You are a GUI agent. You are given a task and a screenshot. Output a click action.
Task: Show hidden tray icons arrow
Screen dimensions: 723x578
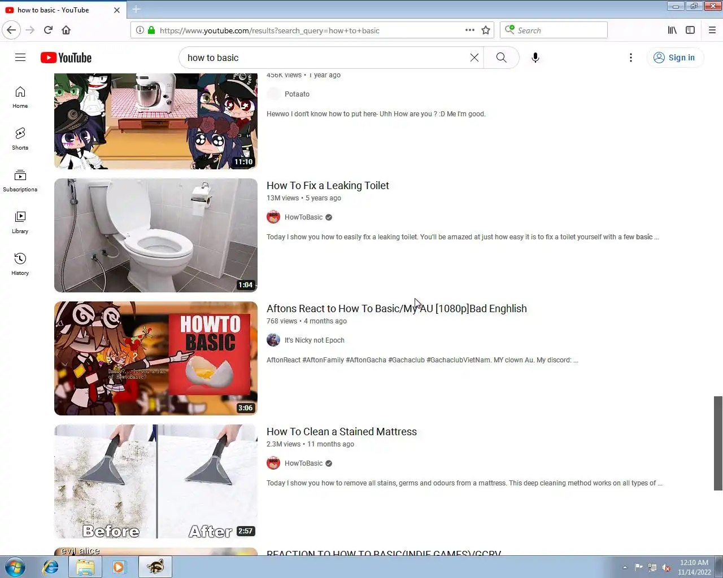625,567
